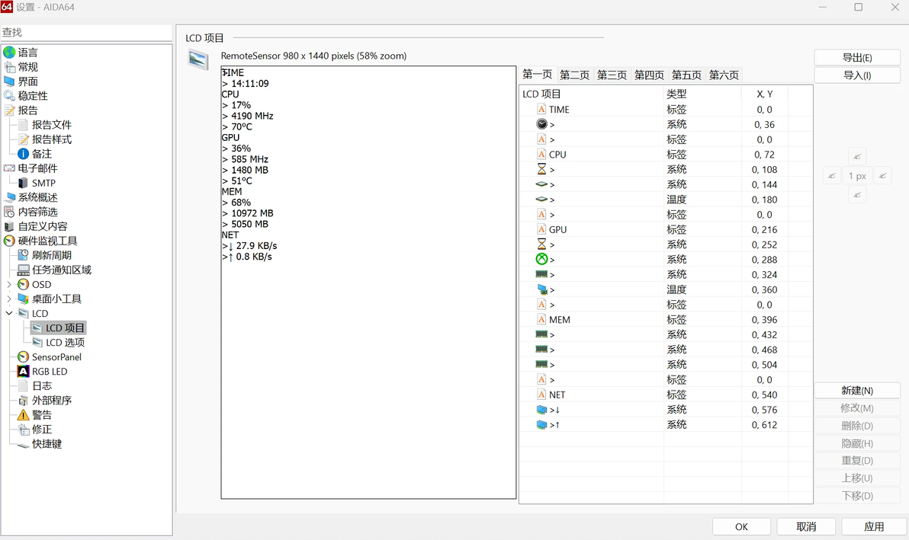Open the 报告 report icon

9,110
